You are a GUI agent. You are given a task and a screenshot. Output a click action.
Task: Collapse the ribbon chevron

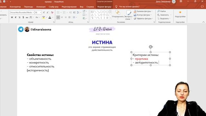coord(203,22)
